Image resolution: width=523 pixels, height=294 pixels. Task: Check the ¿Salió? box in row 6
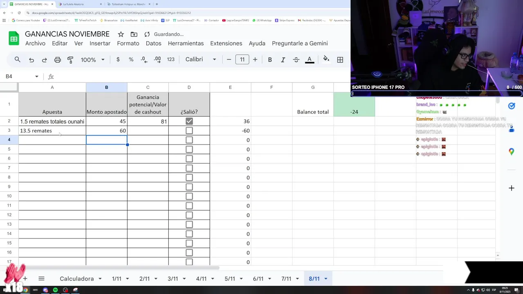pyautogui.click(x=189, y=159)
